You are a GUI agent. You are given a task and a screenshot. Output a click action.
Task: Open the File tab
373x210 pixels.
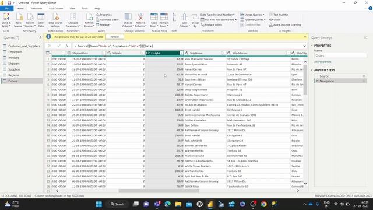click(6, 8)
